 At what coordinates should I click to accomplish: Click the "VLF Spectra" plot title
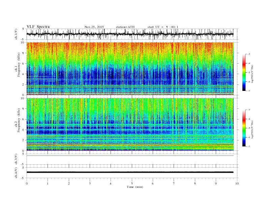(38, 27)
